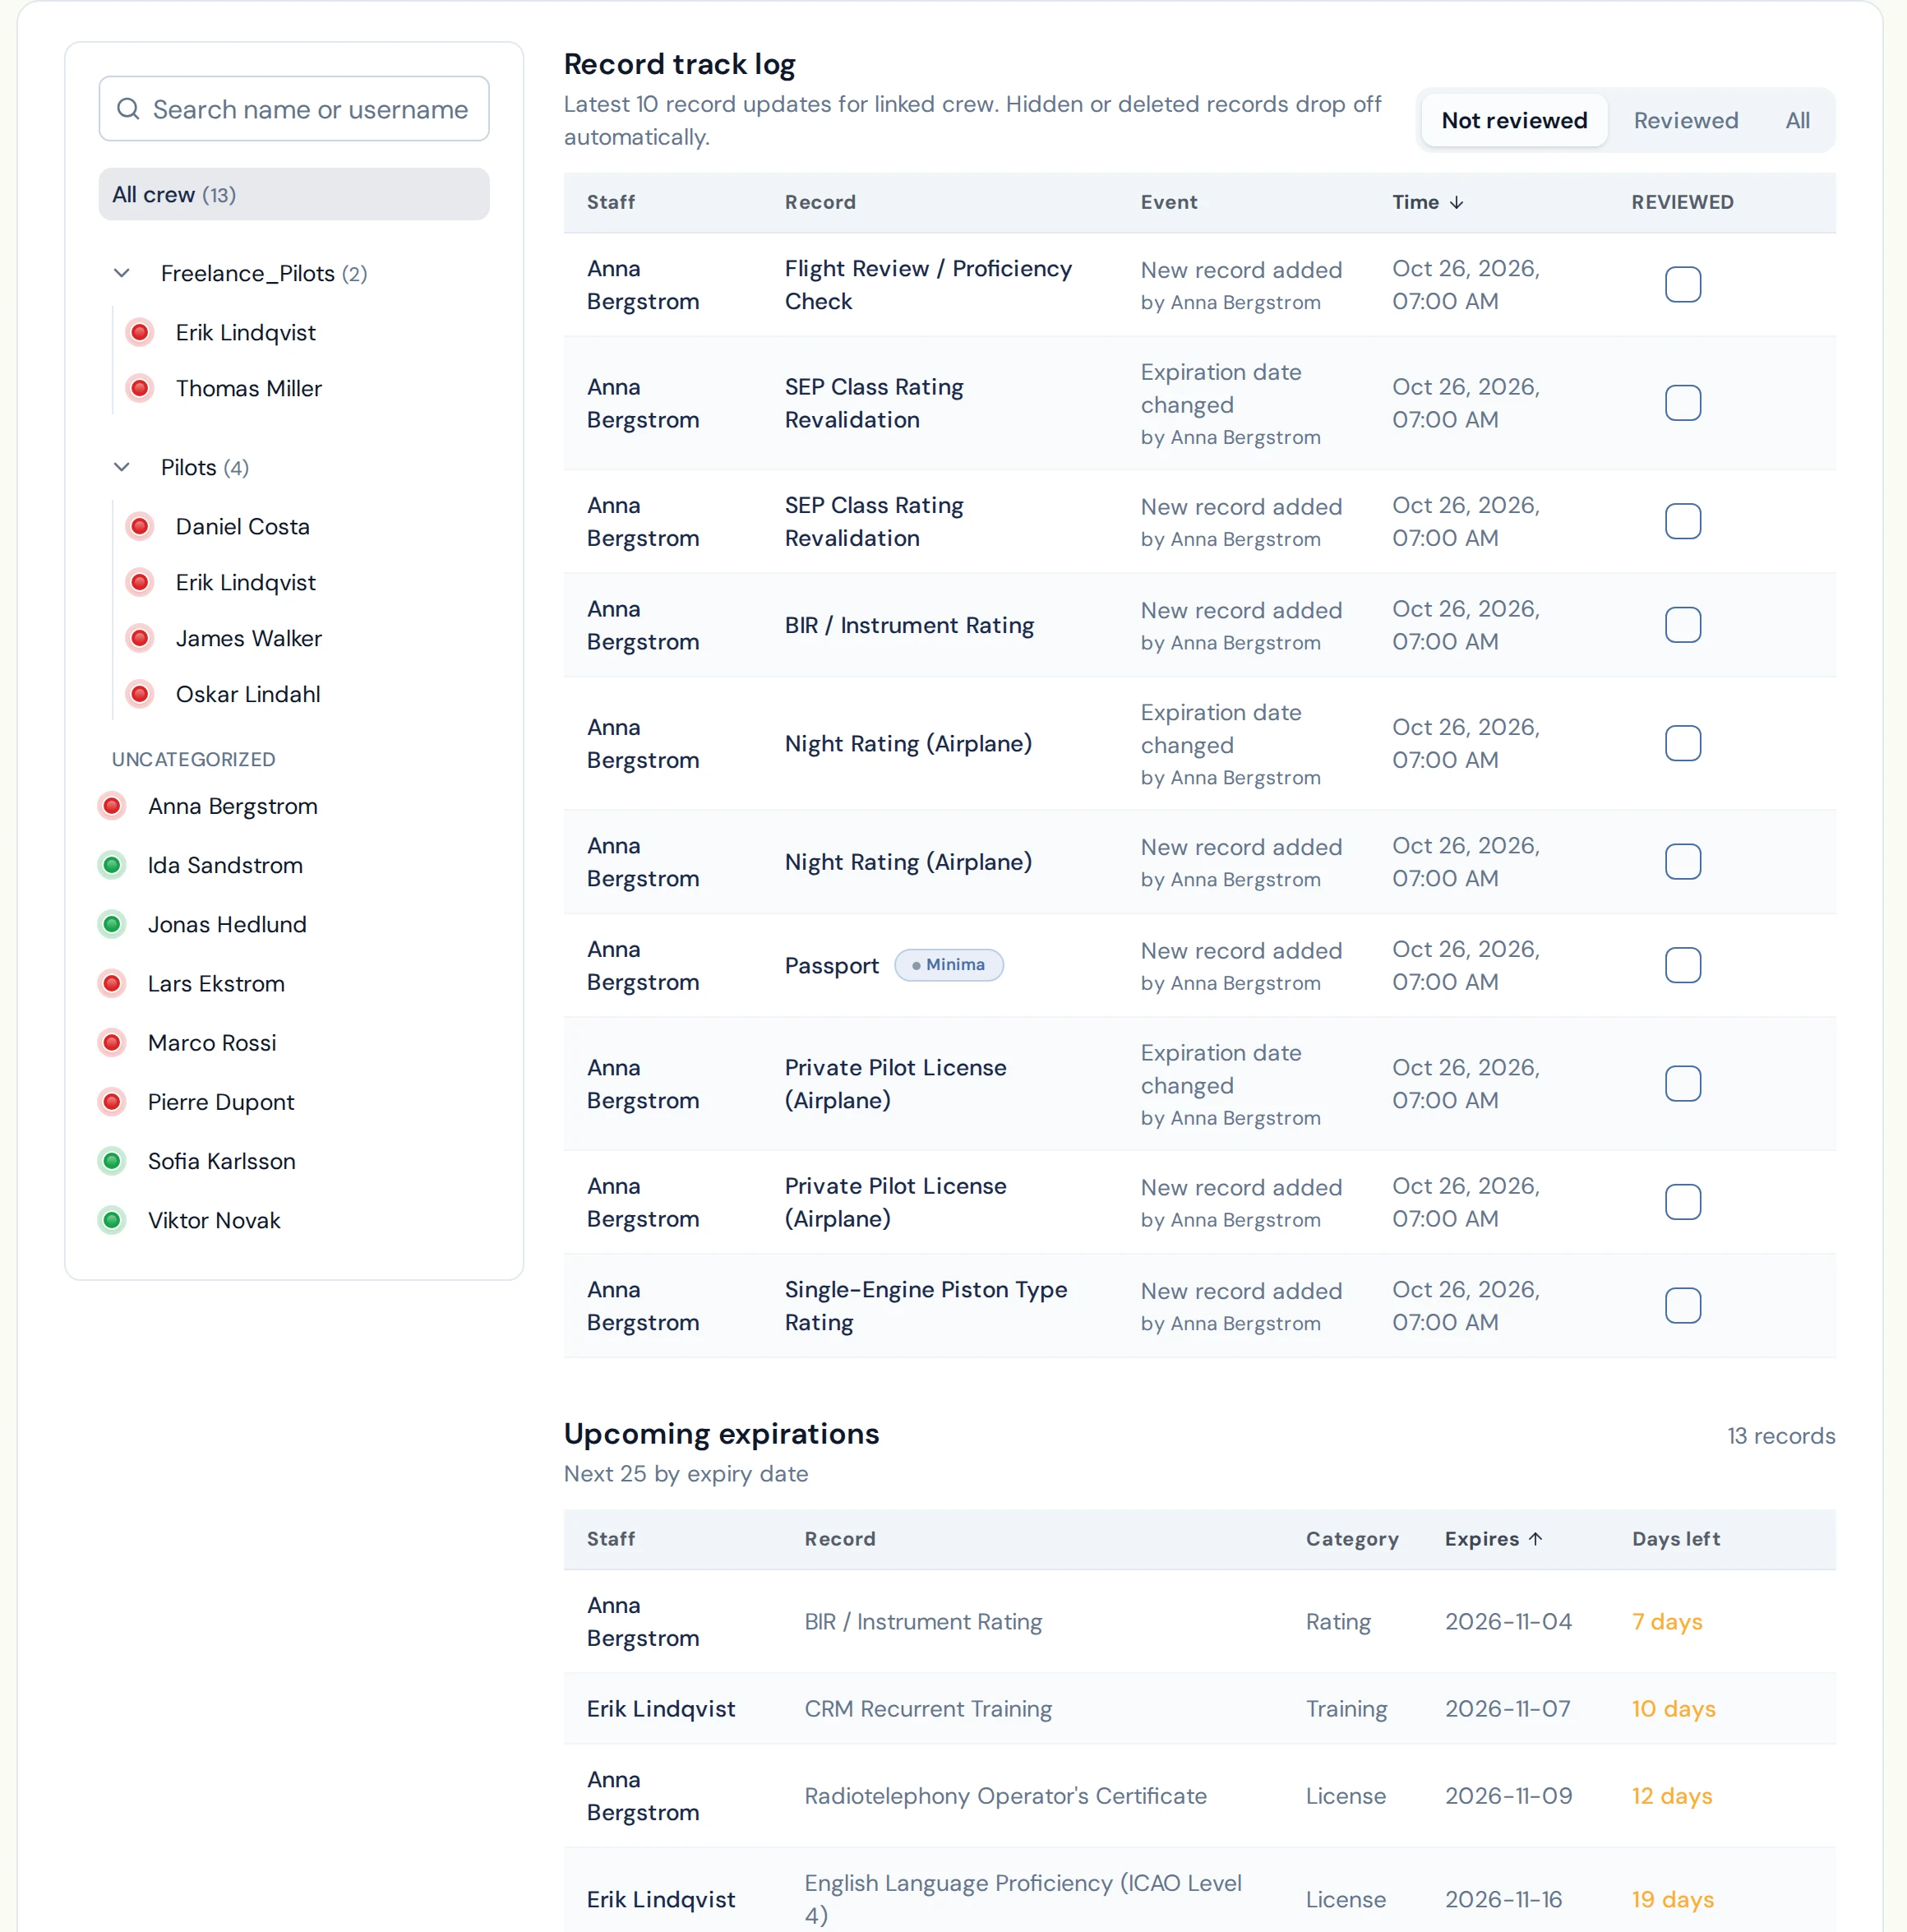The height and width of the screenshot is (1932, 1907).
Task: Click red status dot beside Lars Ekstrom
Action: pyautogui.click(x=112, y=983)
